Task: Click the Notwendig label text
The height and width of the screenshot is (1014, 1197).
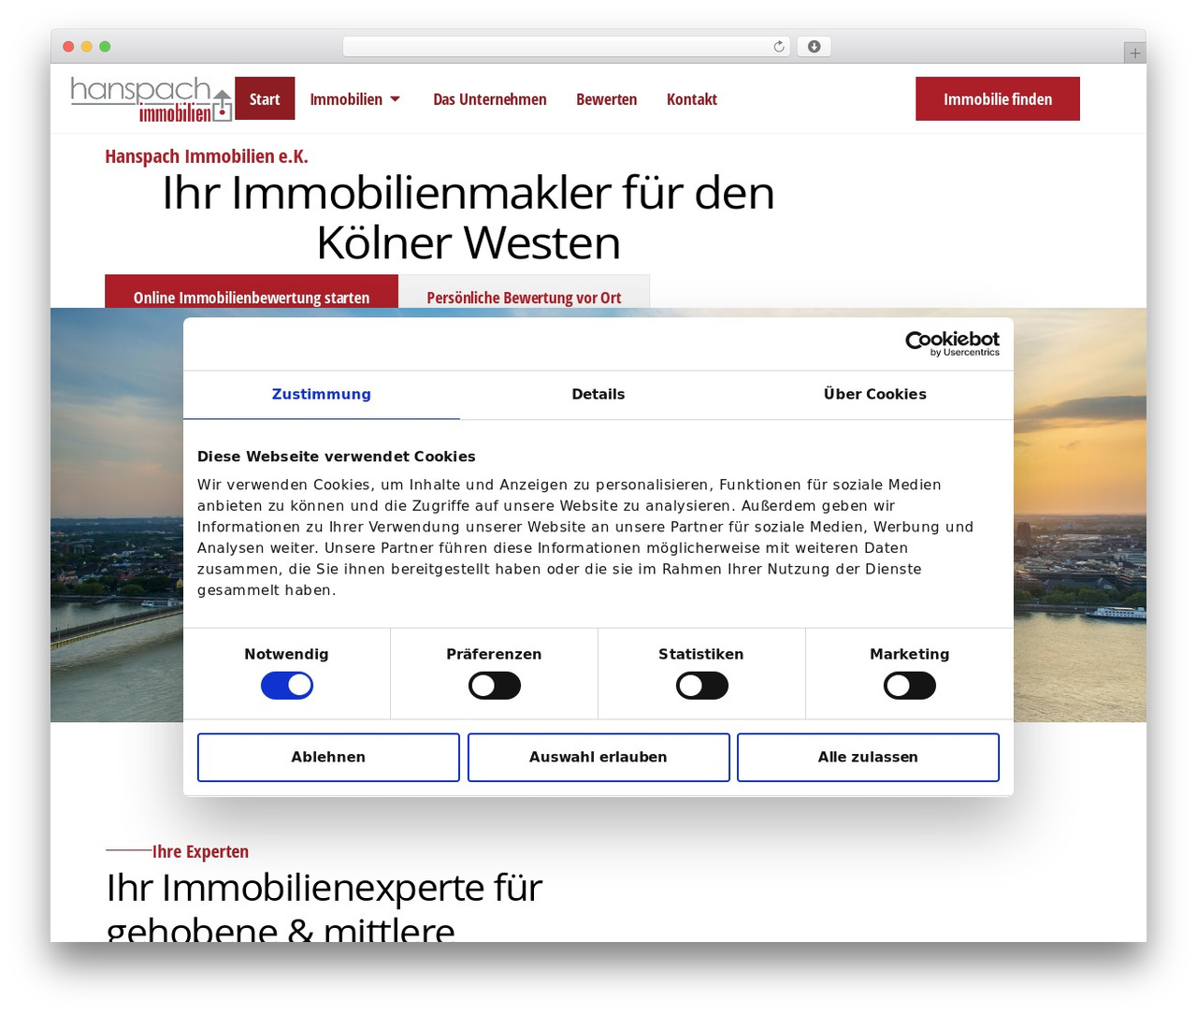Action: tap(286, 654)
